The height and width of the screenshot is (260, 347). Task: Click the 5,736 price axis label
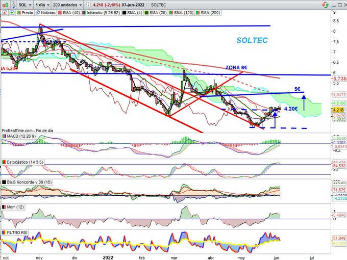click(340, 79)
